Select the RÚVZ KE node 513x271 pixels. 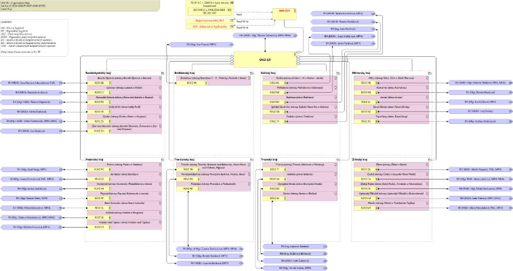tap(274, 83)
